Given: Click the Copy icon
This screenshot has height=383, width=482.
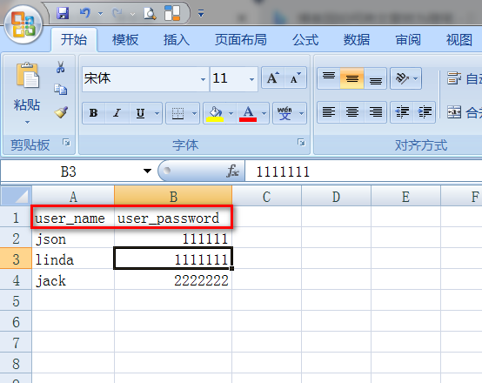Looking at the screenshot, I should click(x=61, y=89).
